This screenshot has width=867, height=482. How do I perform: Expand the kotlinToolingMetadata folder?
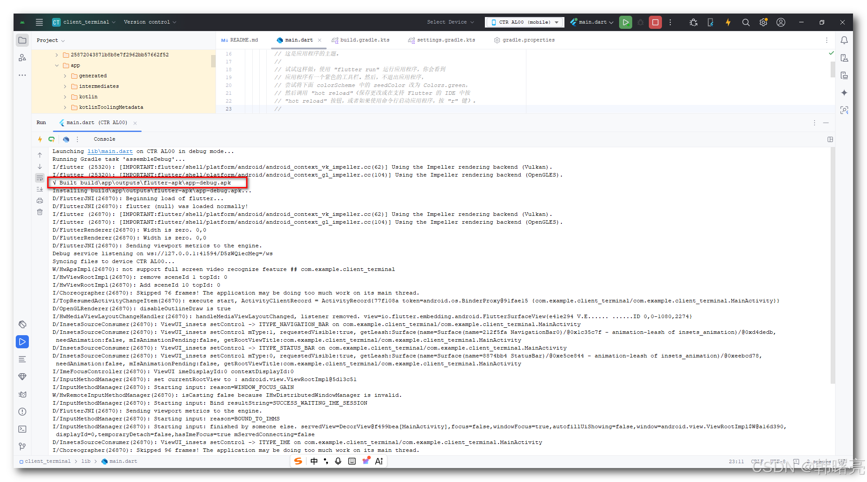(x=65, y=107)
